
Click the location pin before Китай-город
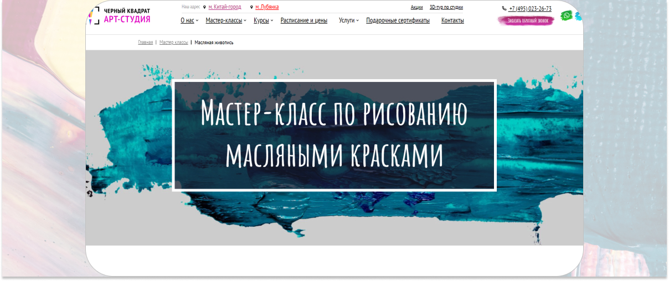tap(204, 7)
